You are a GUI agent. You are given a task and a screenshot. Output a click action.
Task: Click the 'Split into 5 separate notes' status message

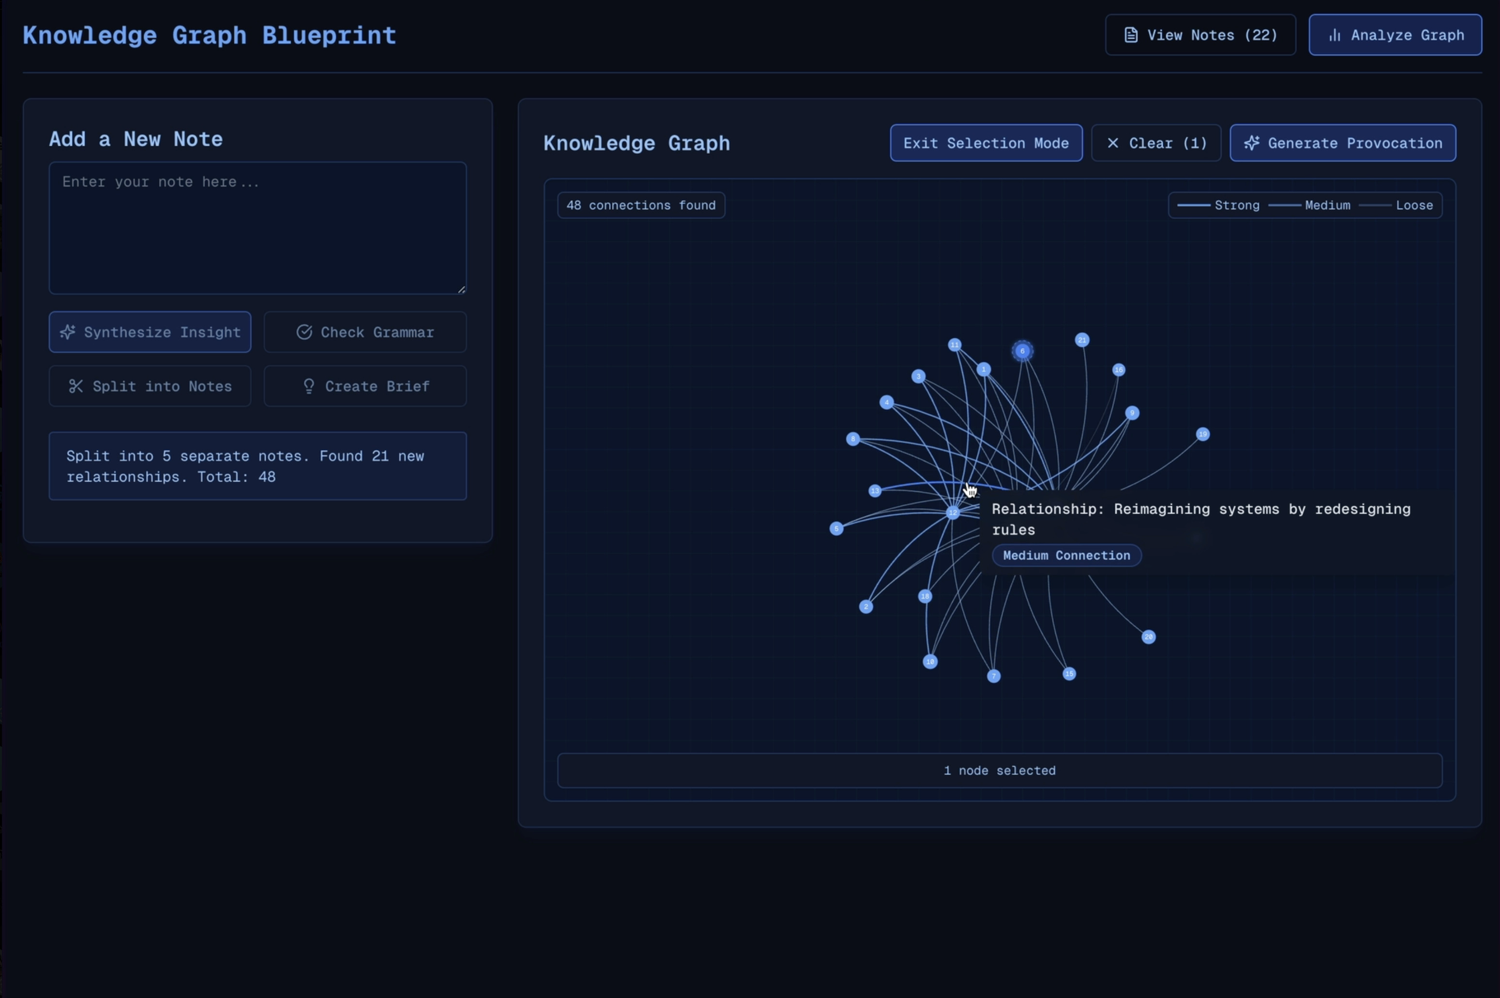tap(257, 467)
